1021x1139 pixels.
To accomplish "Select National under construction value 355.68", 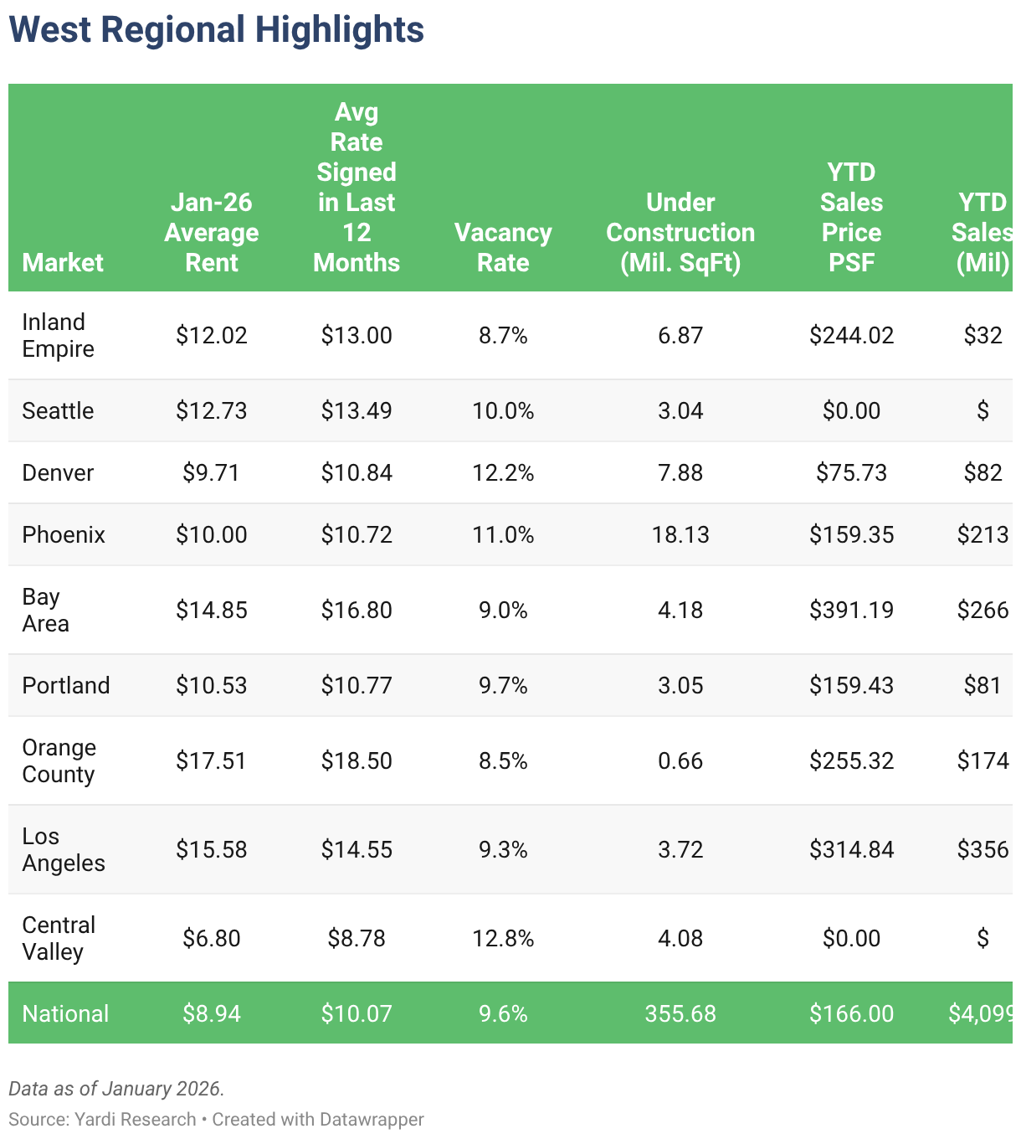I will pyautogui.click(x=680, y=1013).
